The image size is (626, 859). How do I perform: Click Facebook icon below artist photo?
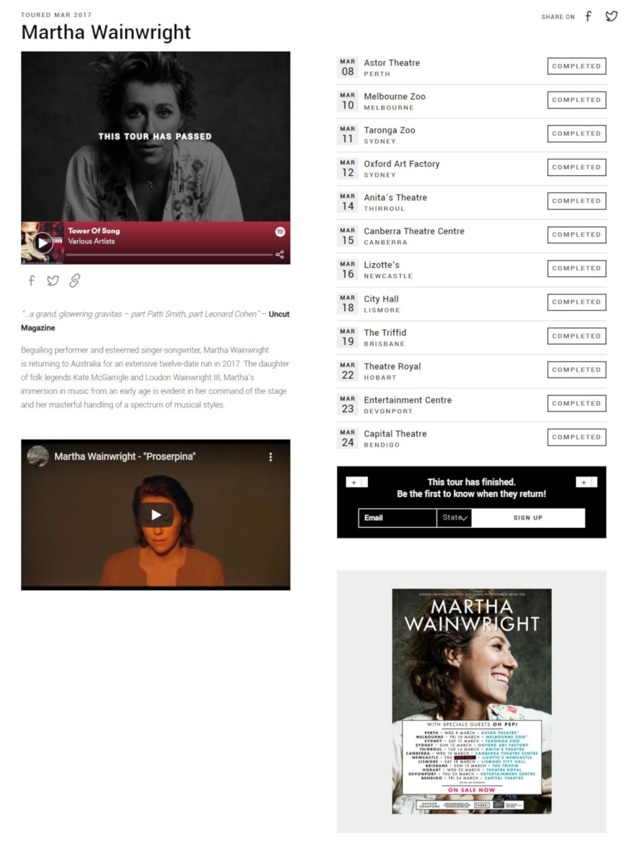pyautogui.click(x=31, y=280)
